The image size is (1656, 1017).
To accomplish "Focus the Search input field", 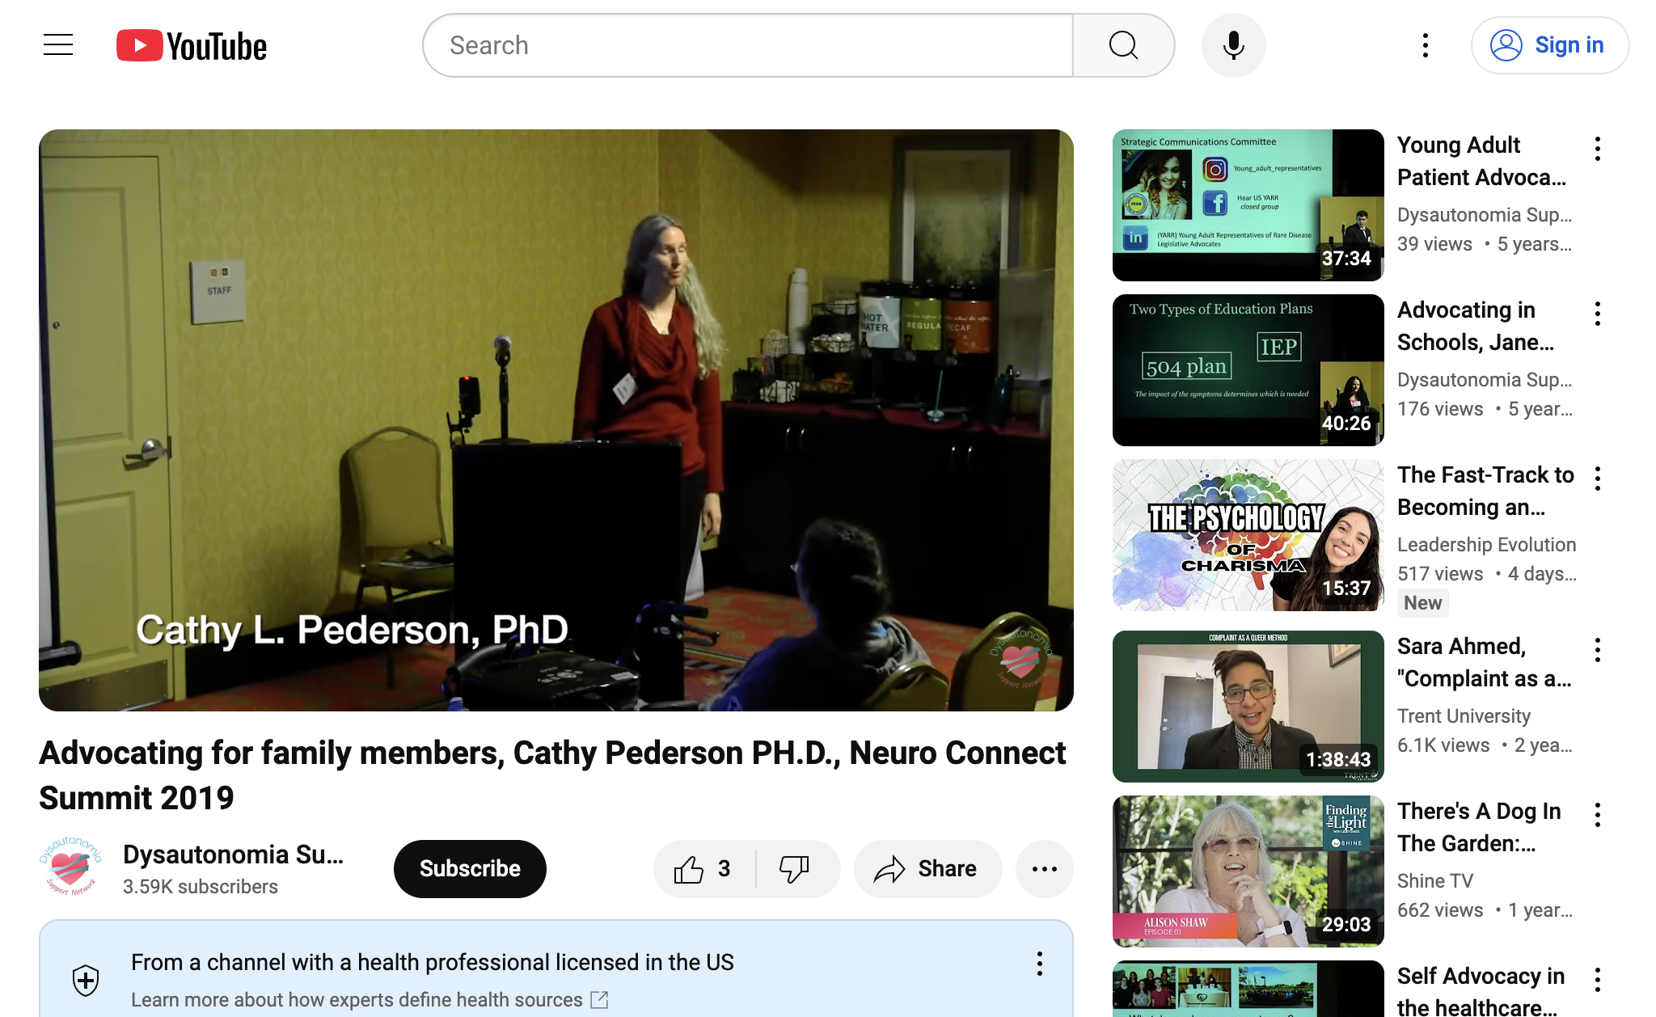I will pyautogui.click(x=748, y=45).
